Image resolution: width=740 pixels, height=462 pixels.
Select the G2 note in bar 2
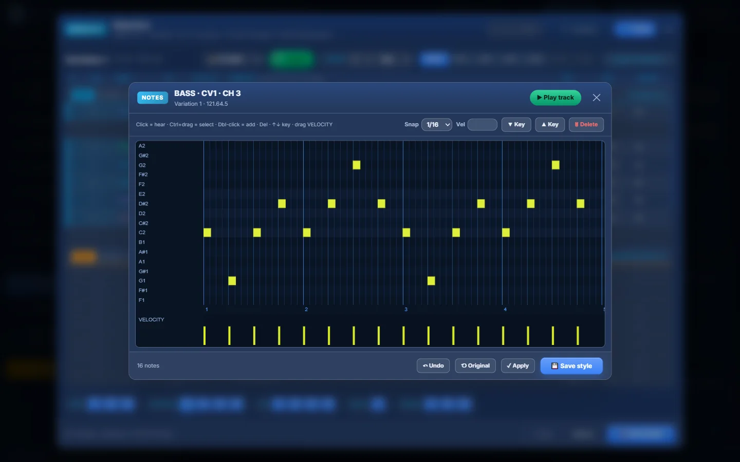(357, 165)
